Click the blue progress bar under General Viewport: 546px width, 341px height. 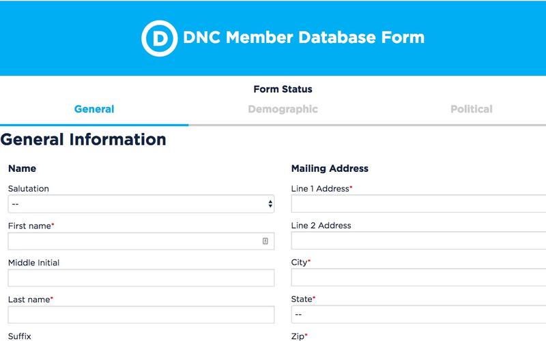coord(94,125)
